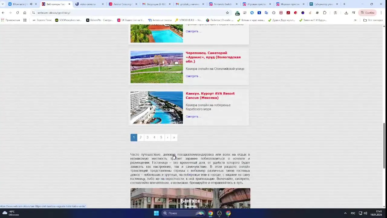Click the swimming pool webcam thumbnail

click(157, 34)
